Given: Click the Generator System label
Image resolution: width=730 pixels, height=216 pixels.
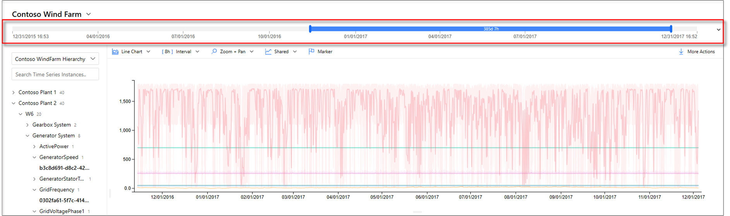Looking at the screenshot, I should point(53,136).
